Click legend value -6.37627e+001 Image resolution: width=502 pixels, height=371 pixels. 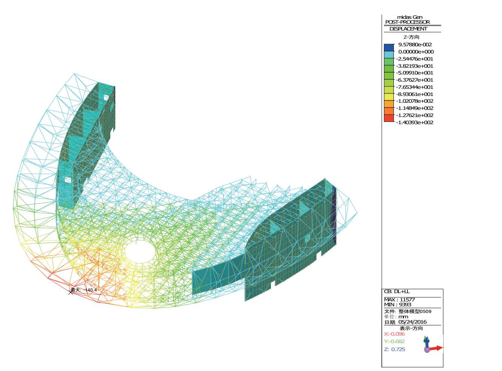[x=415, y=80]
